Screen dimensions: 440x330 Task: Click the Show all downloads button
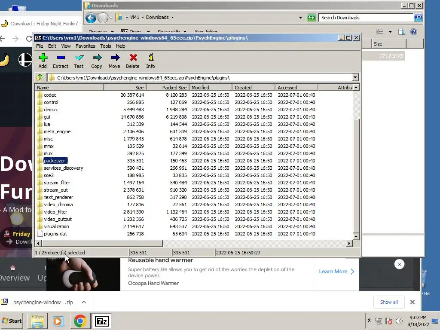click(389, 302)
